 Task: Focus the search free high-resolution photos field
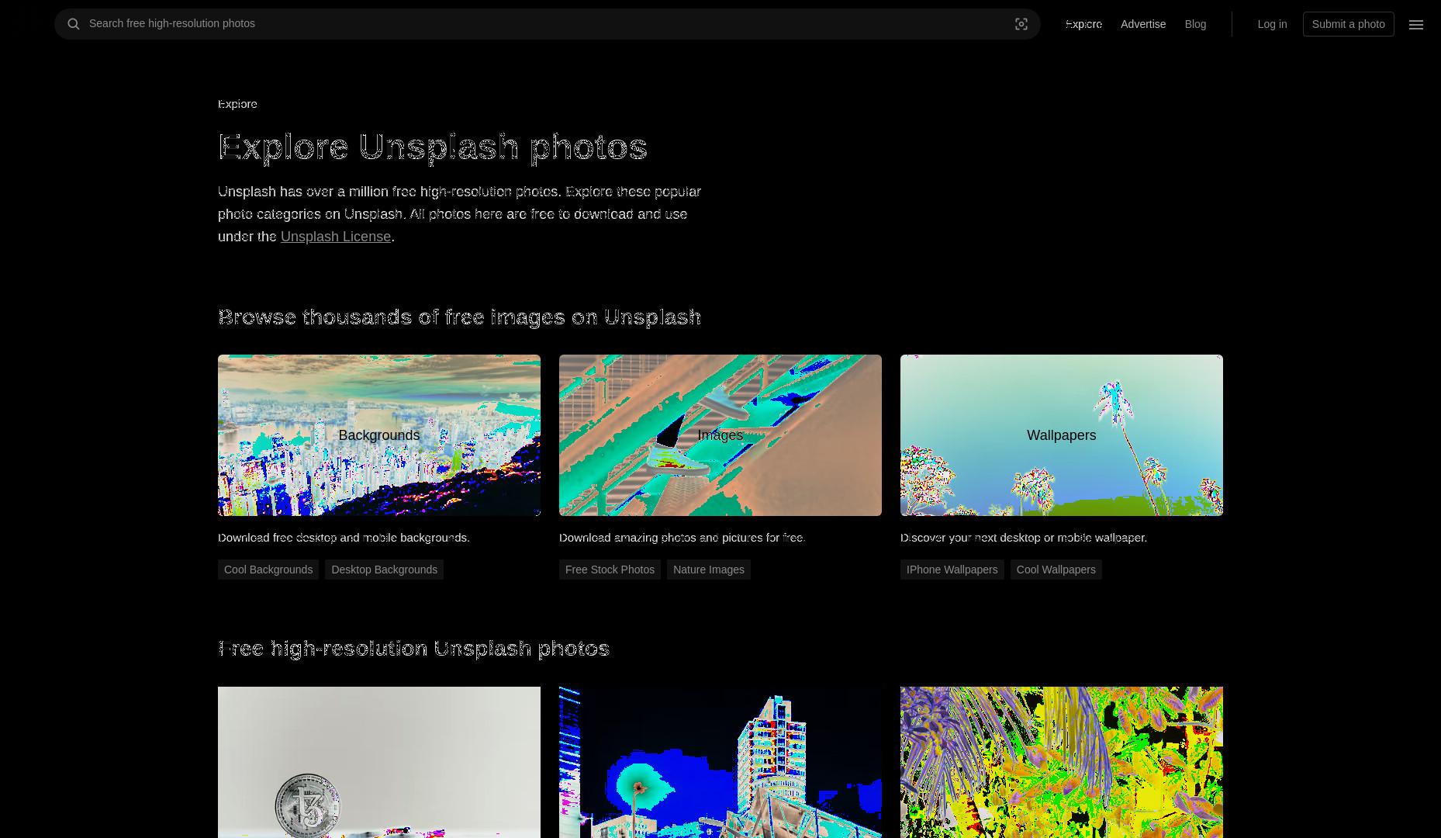pos(548,24)
